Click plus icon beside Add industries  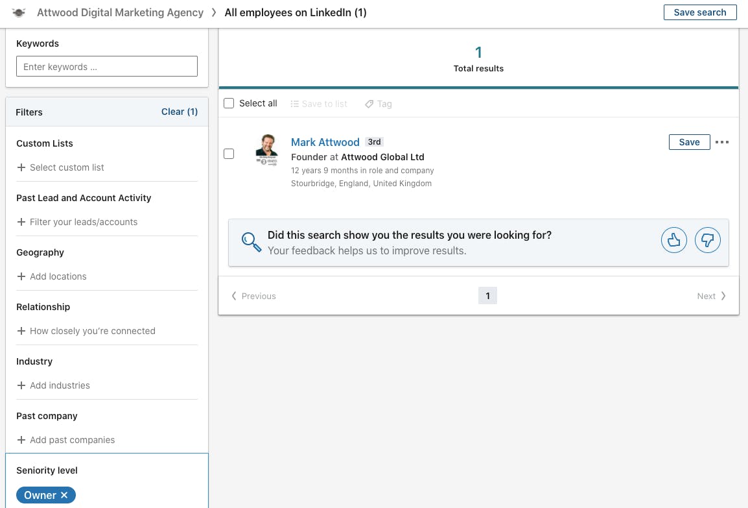tap(21, 385)
